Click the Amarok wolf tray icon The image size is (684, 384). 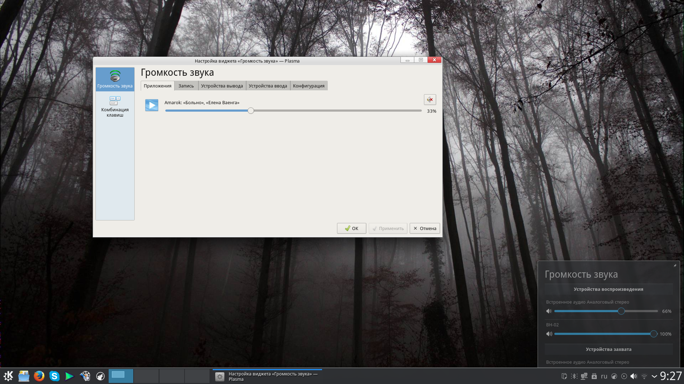pos(614,376)
